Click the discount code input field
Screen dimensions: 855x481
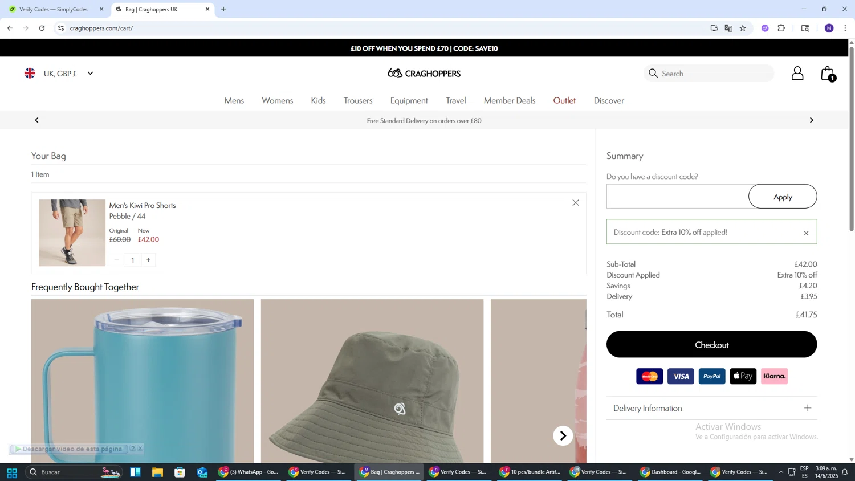click(x=677, y=197)
